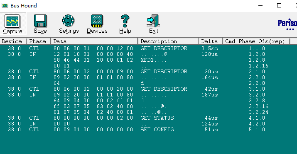Click data bytes 58 46 44 31 10 00 01 02
Image resolution: width=297 pixels, height=154 pixels.
tap(93, 60)
